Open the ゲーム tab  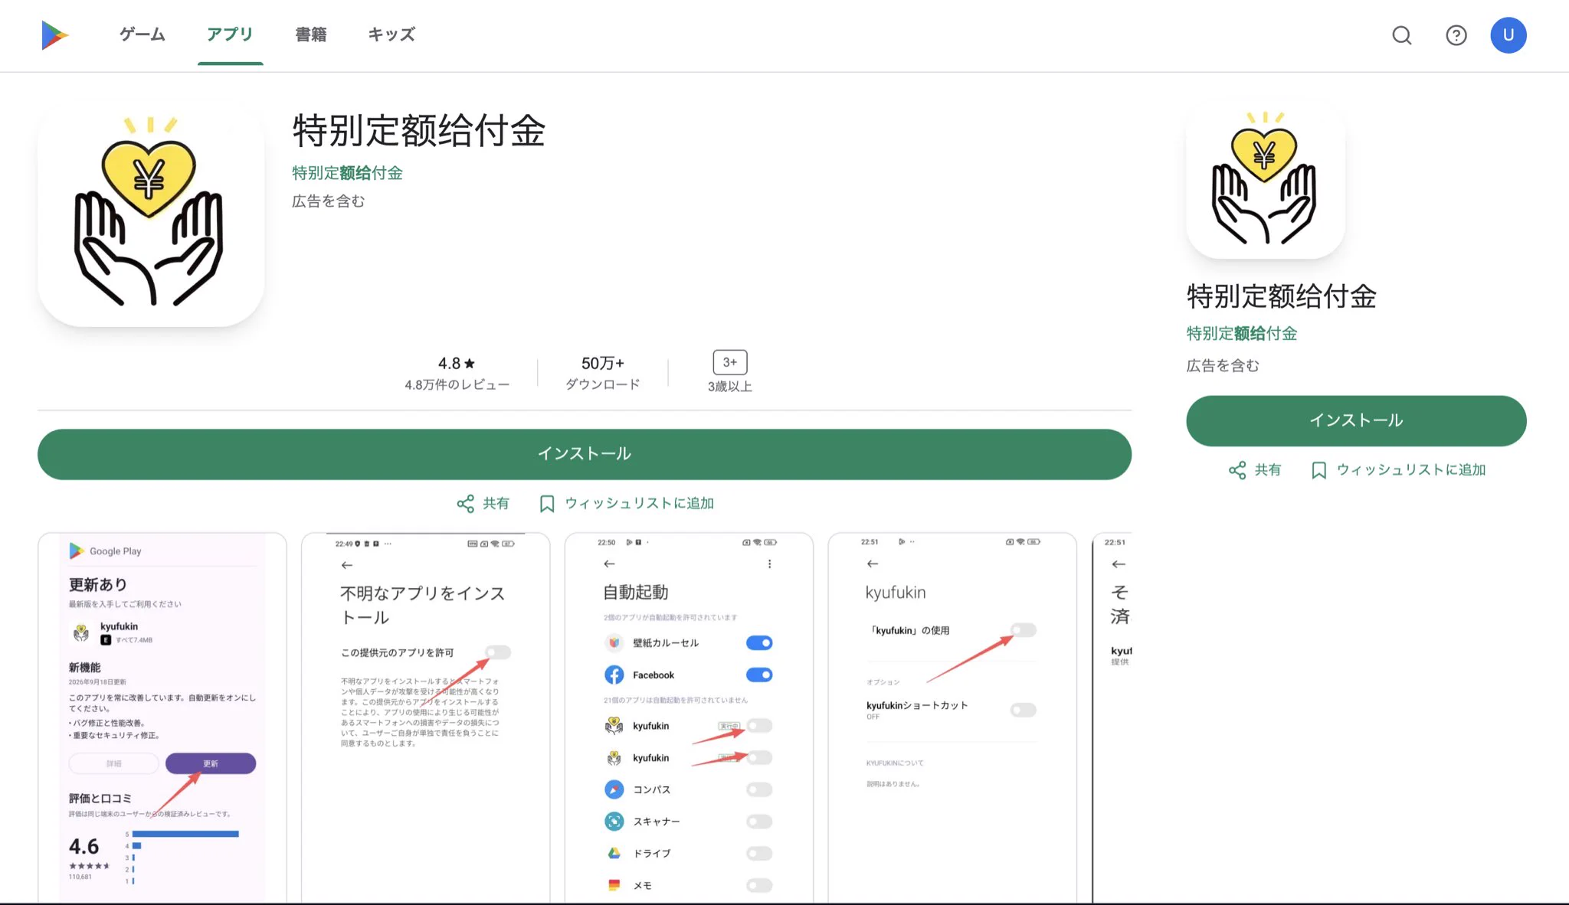(142, 34)
